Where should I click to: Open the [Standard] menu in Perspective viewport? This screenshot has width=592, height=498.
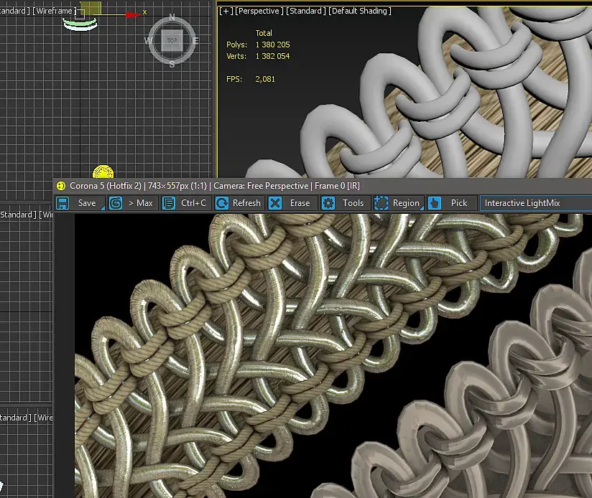(306, 11)
